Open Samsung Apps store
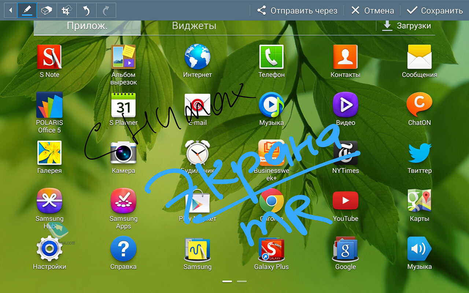The image size is (469, 293). click(x=123, y=208)
